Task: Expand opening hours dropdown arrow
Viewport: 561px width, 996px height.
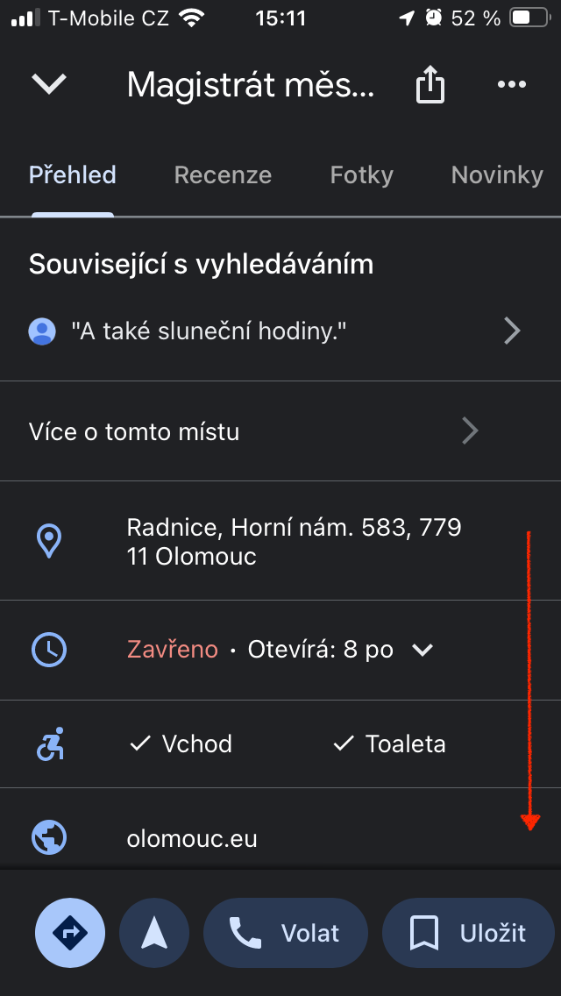Action: pyautogui.click(x=423, y=650)
